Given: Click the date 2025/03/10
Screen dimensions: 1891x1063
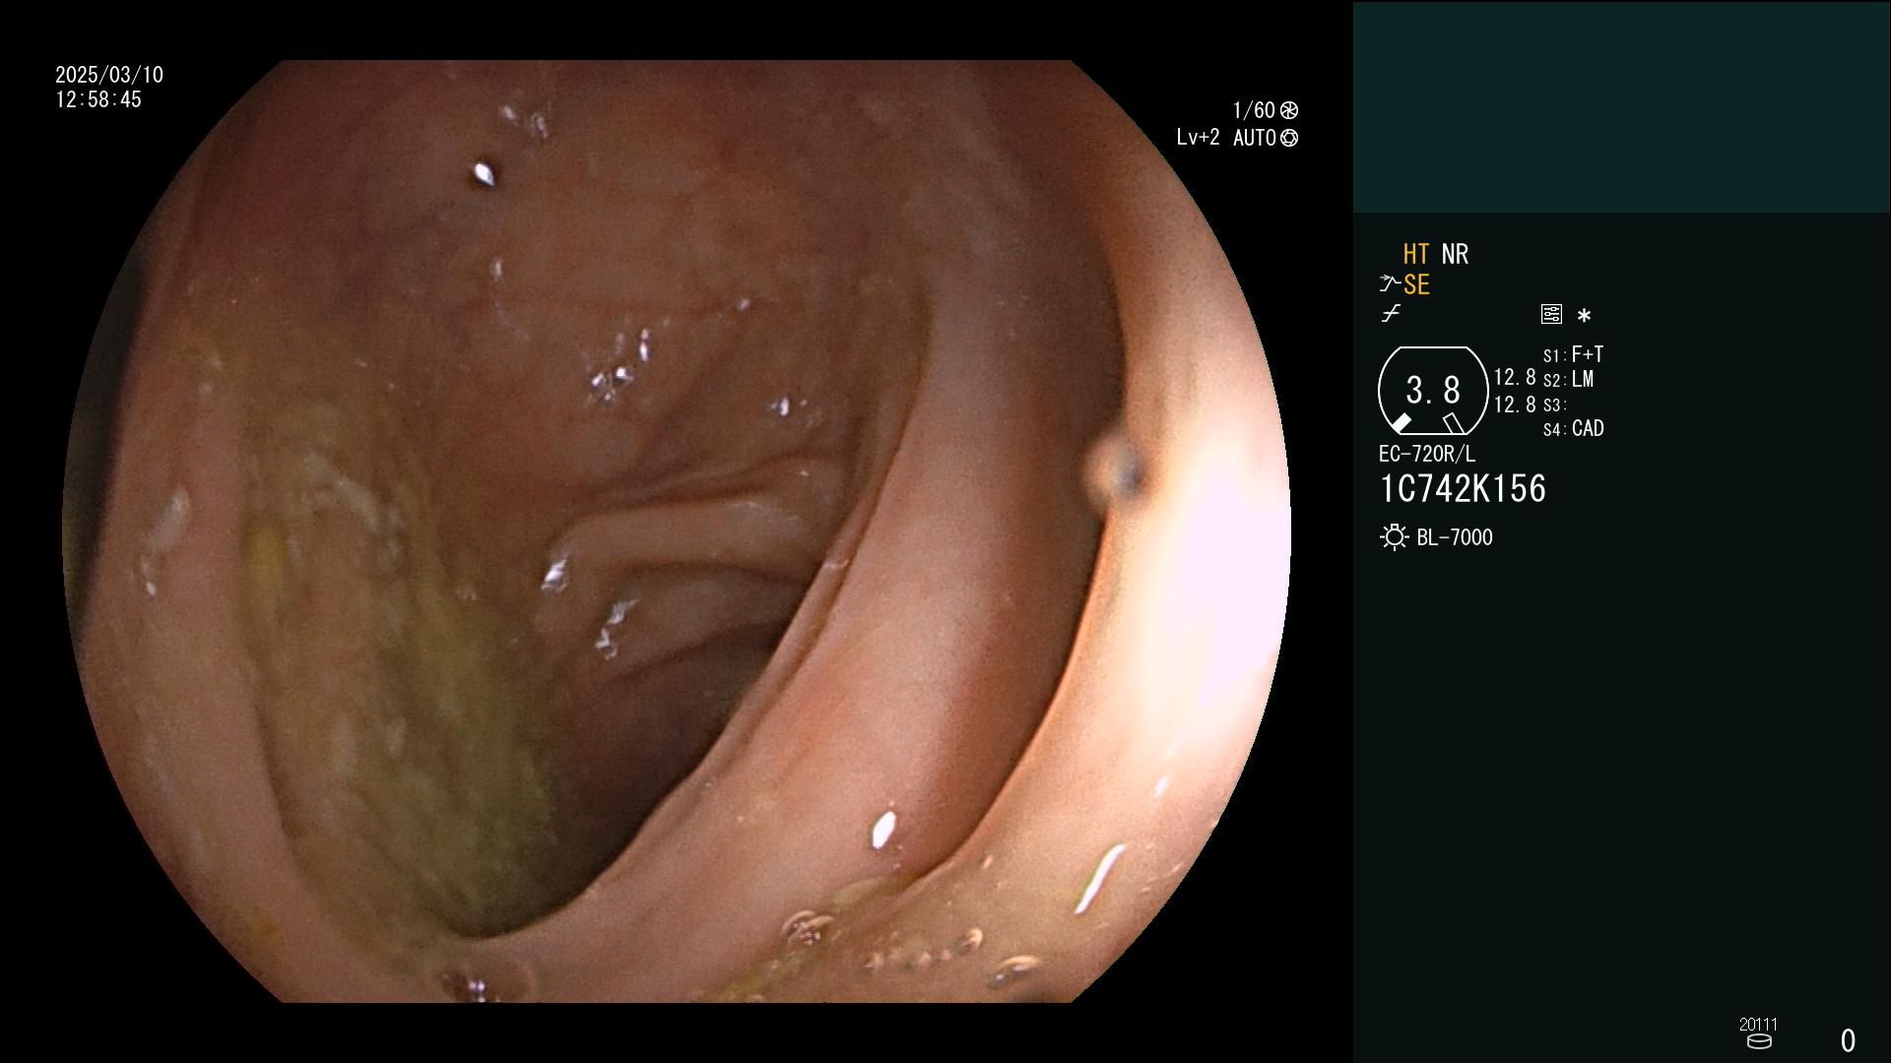Looking at the screenshot, I should point(109,76).
